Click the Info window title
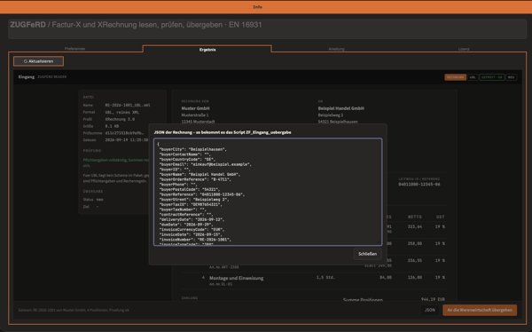532x332 pixels. click(x=257, y=7)
